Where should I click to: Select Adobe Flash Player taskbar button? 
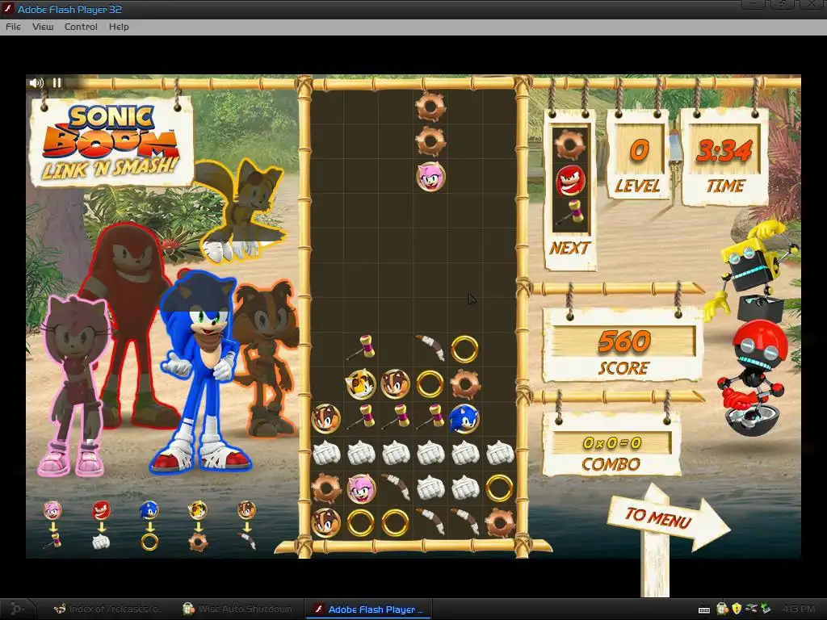tap(369, 609)
